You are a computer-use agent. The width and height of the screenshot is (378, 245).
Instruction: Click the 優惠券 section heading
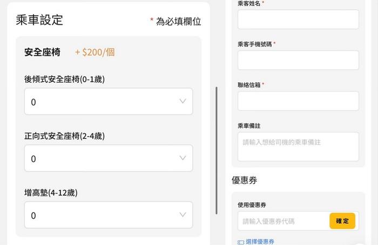(x=244, y=180)
